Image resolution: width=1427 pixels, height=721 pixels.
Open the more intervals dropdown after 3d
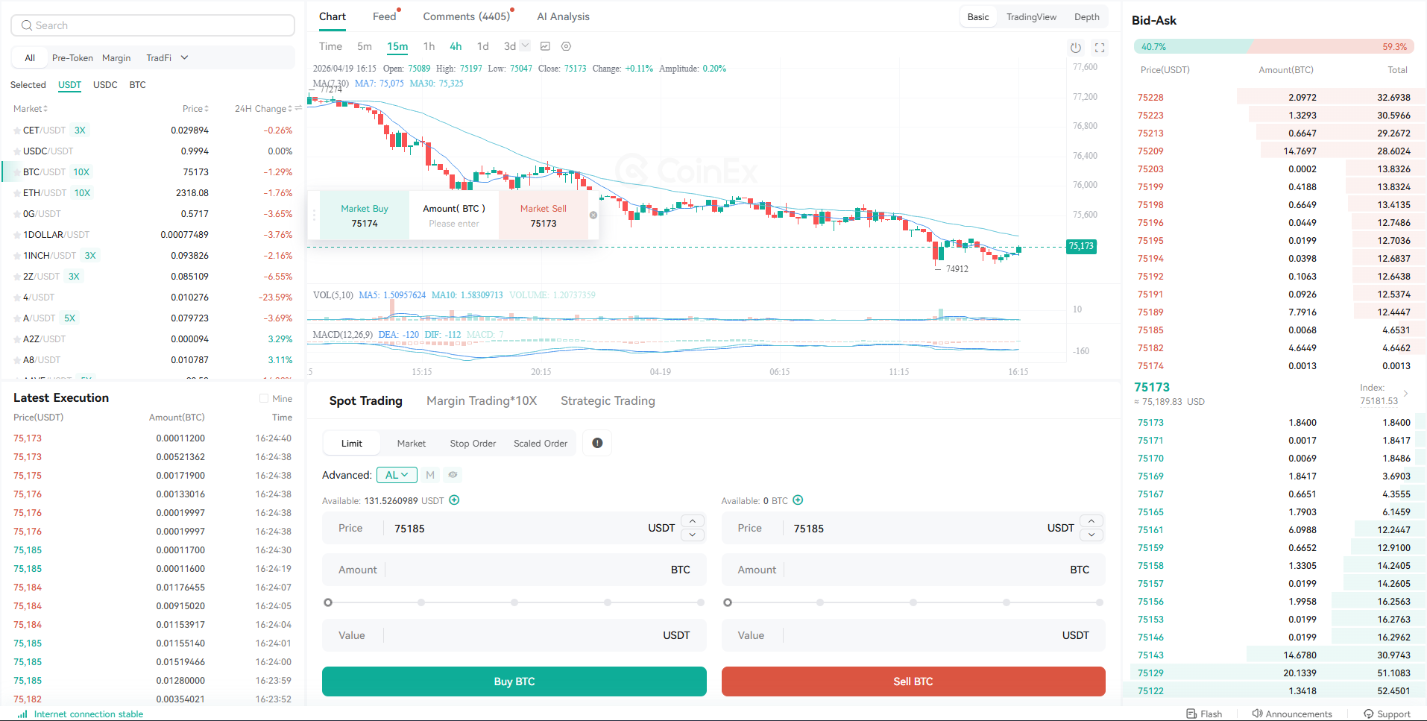tap(525, 46)
